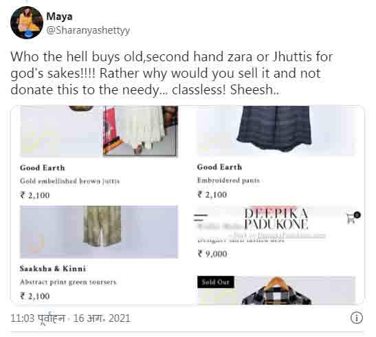Screen dimensions: 376x337
Task: Click Maya's profile avatar
Action: pos(27,23)
